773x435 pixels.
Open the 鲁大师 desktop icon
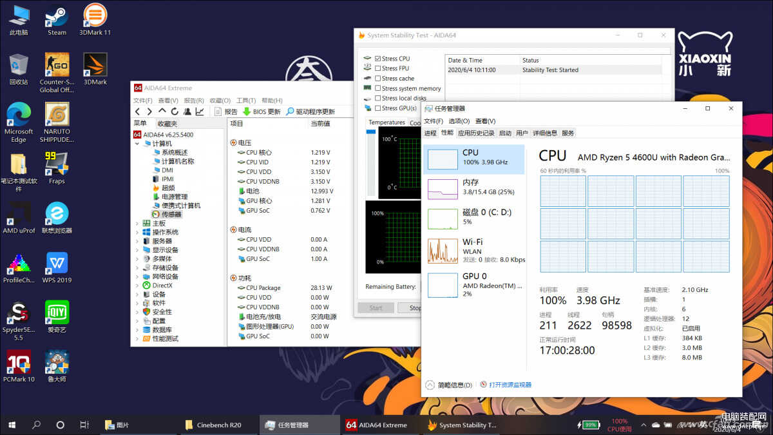click(x=57, y=367)
